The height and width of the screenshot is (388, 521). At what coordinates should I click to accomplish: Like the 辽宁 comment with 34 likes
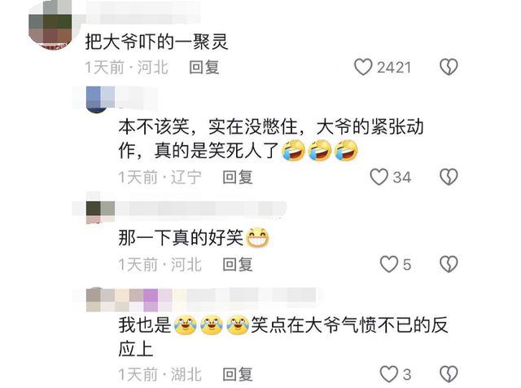point(379,177)
